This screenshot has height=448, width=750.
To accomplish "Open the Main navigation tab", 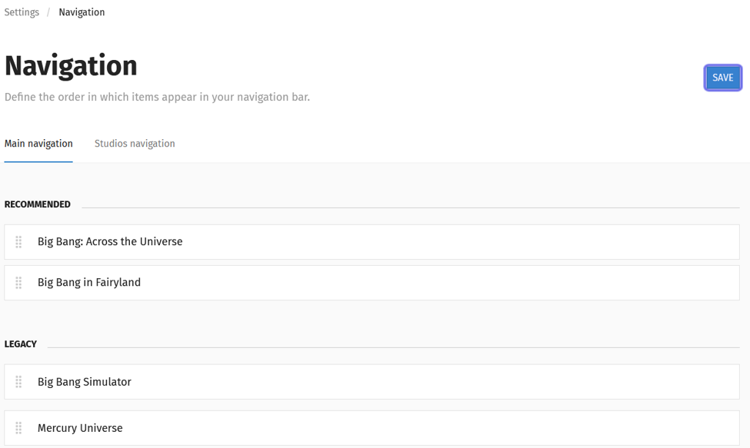I will 38,144.
